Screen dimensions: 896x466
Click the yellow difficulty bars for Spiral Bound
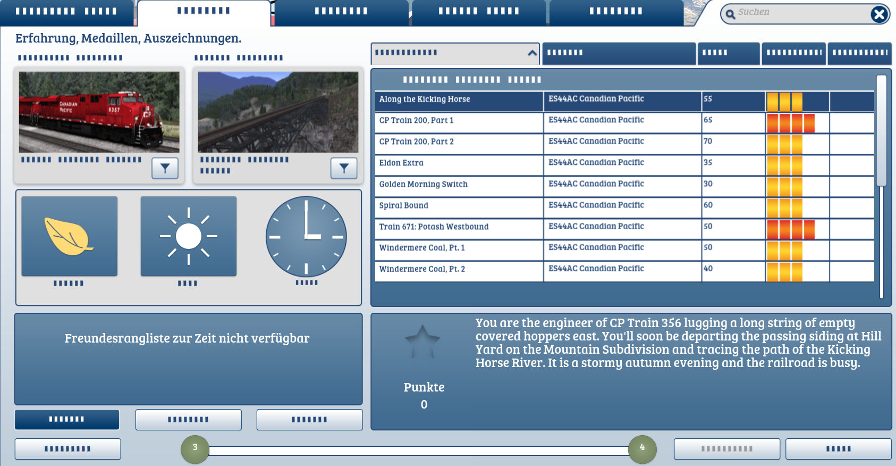click(x=784, y=208)
